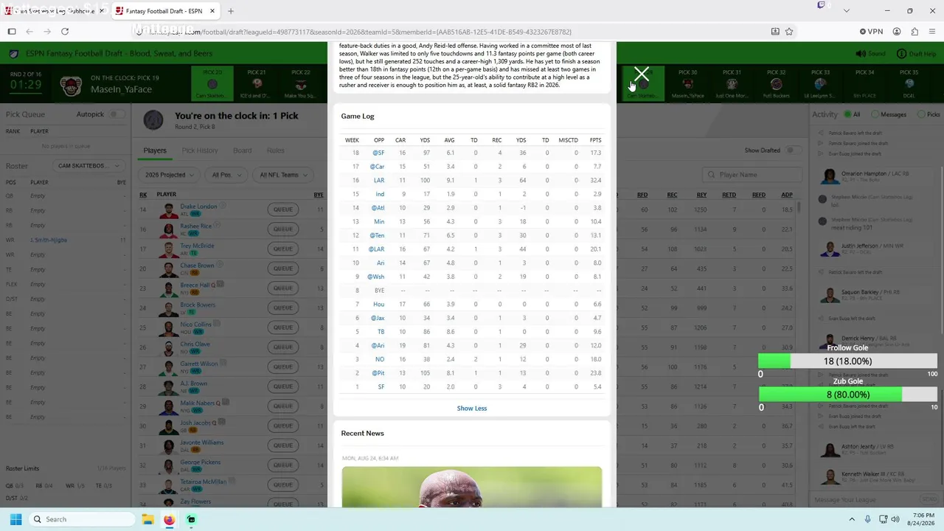This screenshot has width=944, height=531.
Task: Open the taskbar volume control
Action: tap(895, 519)
